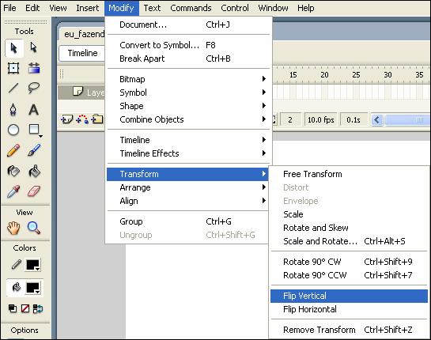Screen dimensions: 431x340
Task: Select the Eyedropper tool
Action: click(x=13, y=191)
